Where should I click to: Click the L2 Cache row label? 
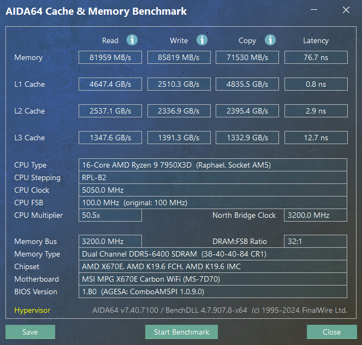(x=29, y=111)
